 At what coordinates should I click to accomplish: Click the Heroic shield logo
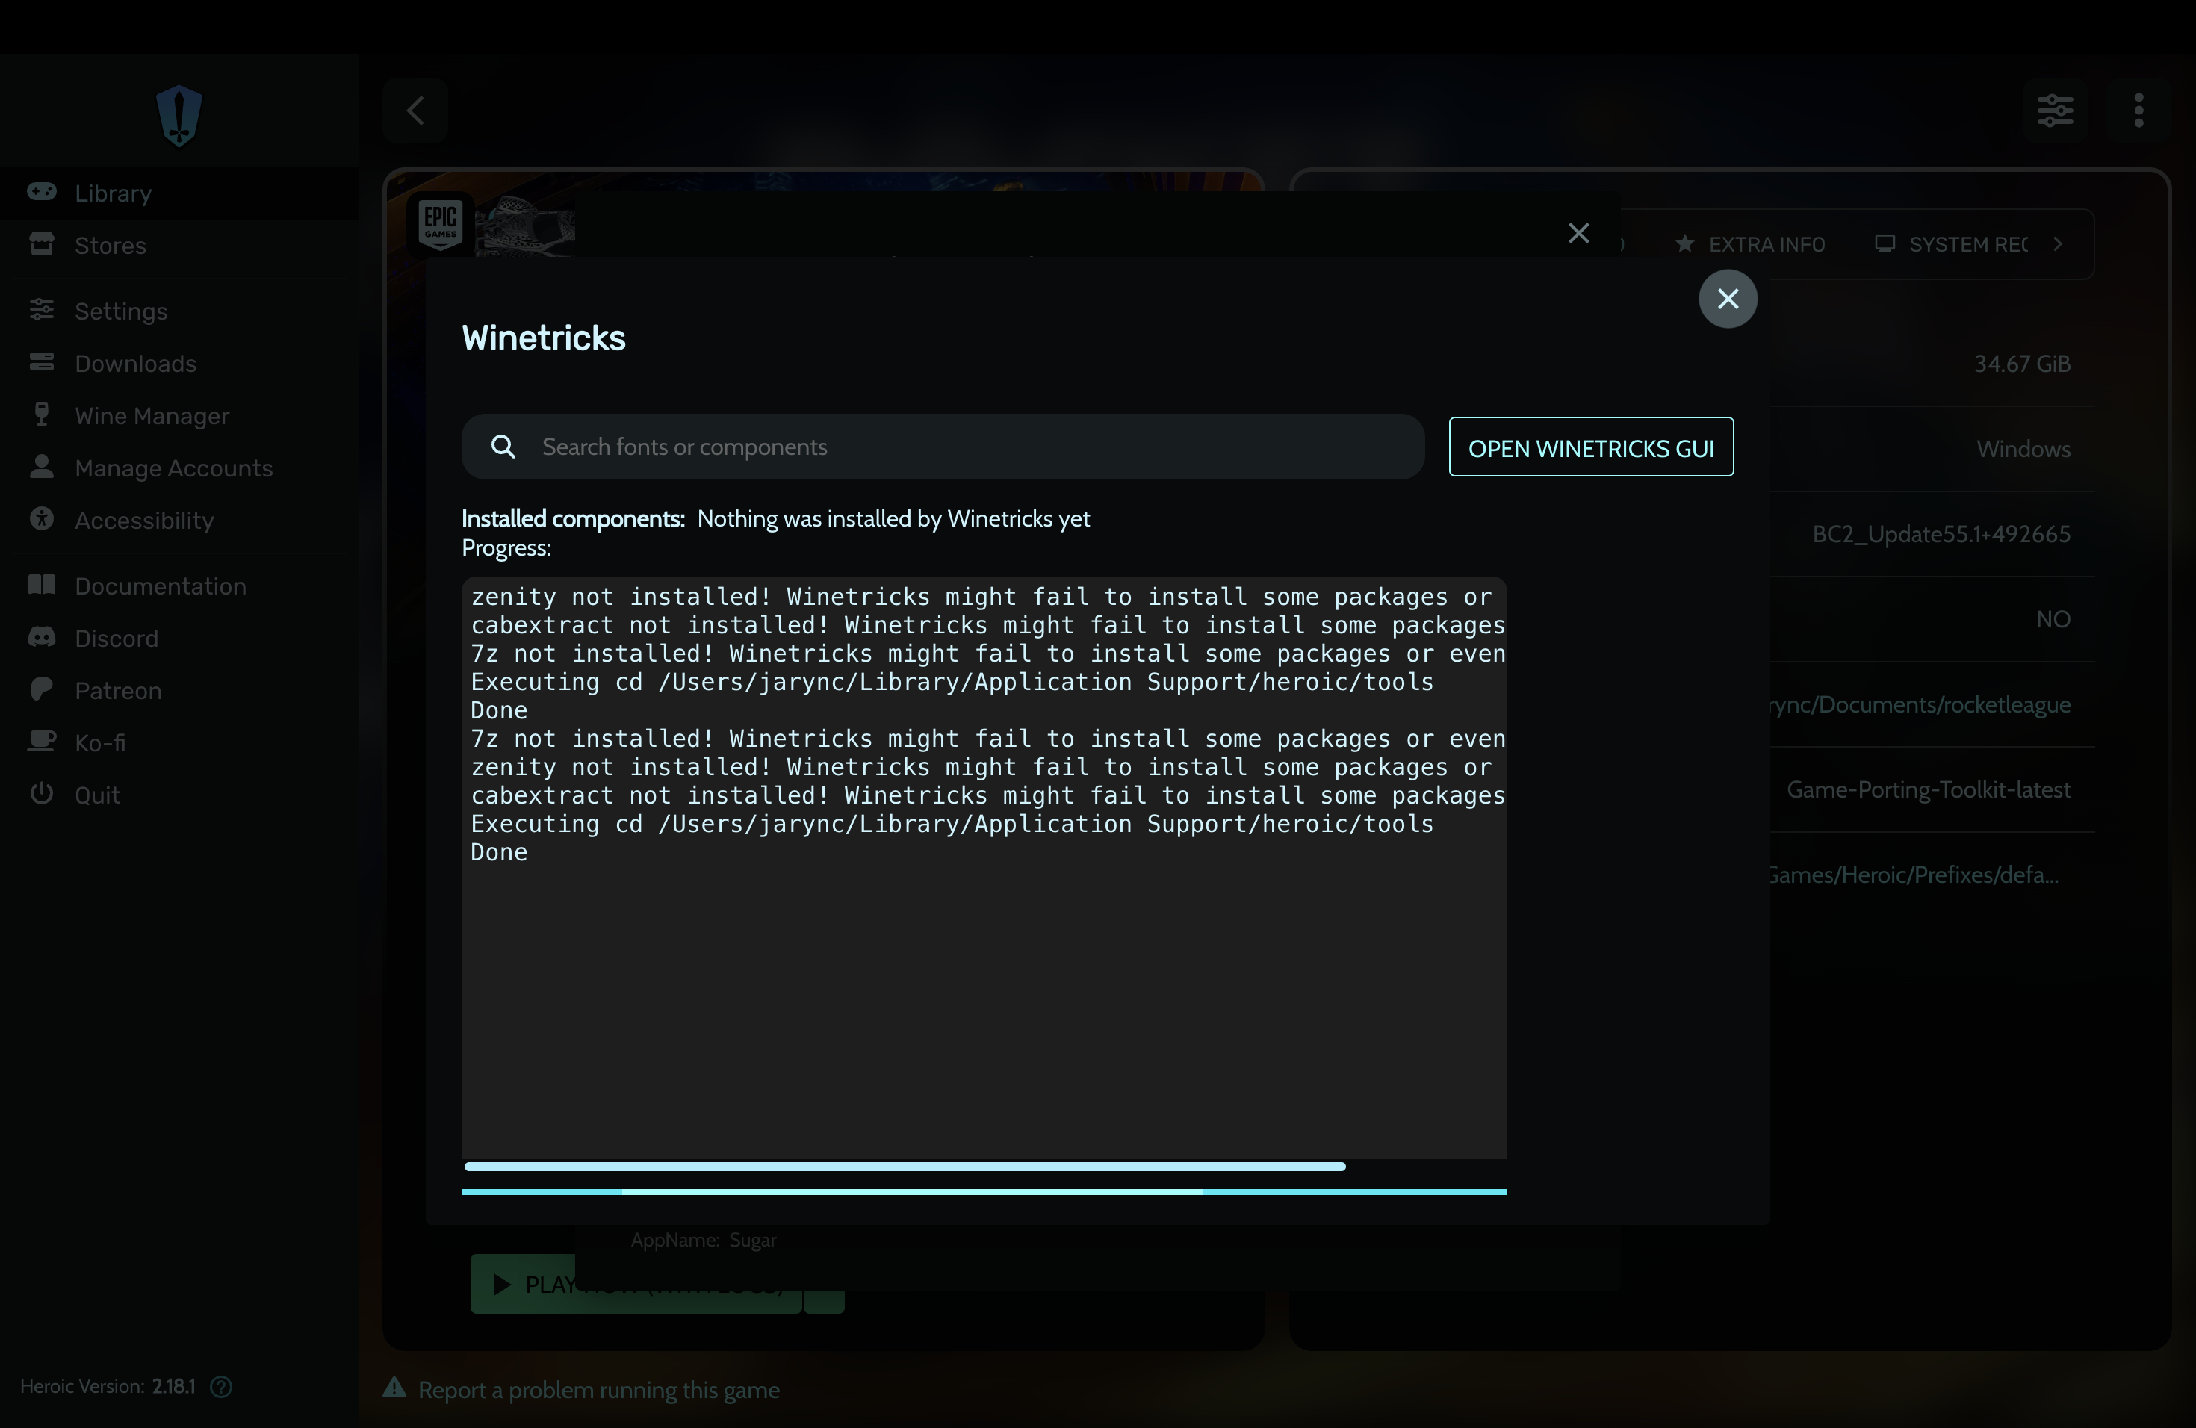[179, 115]
